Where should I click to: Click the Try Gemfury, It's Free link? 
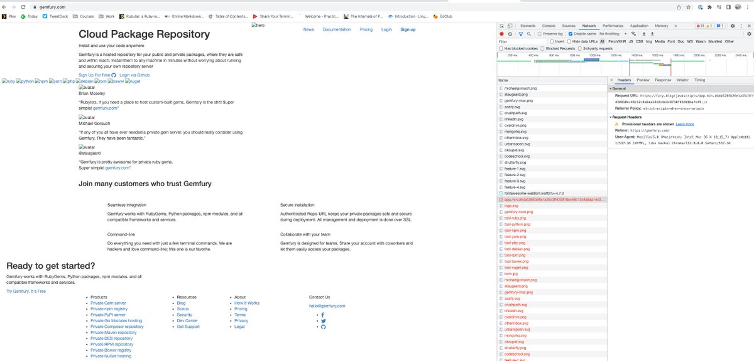[26, 291]
